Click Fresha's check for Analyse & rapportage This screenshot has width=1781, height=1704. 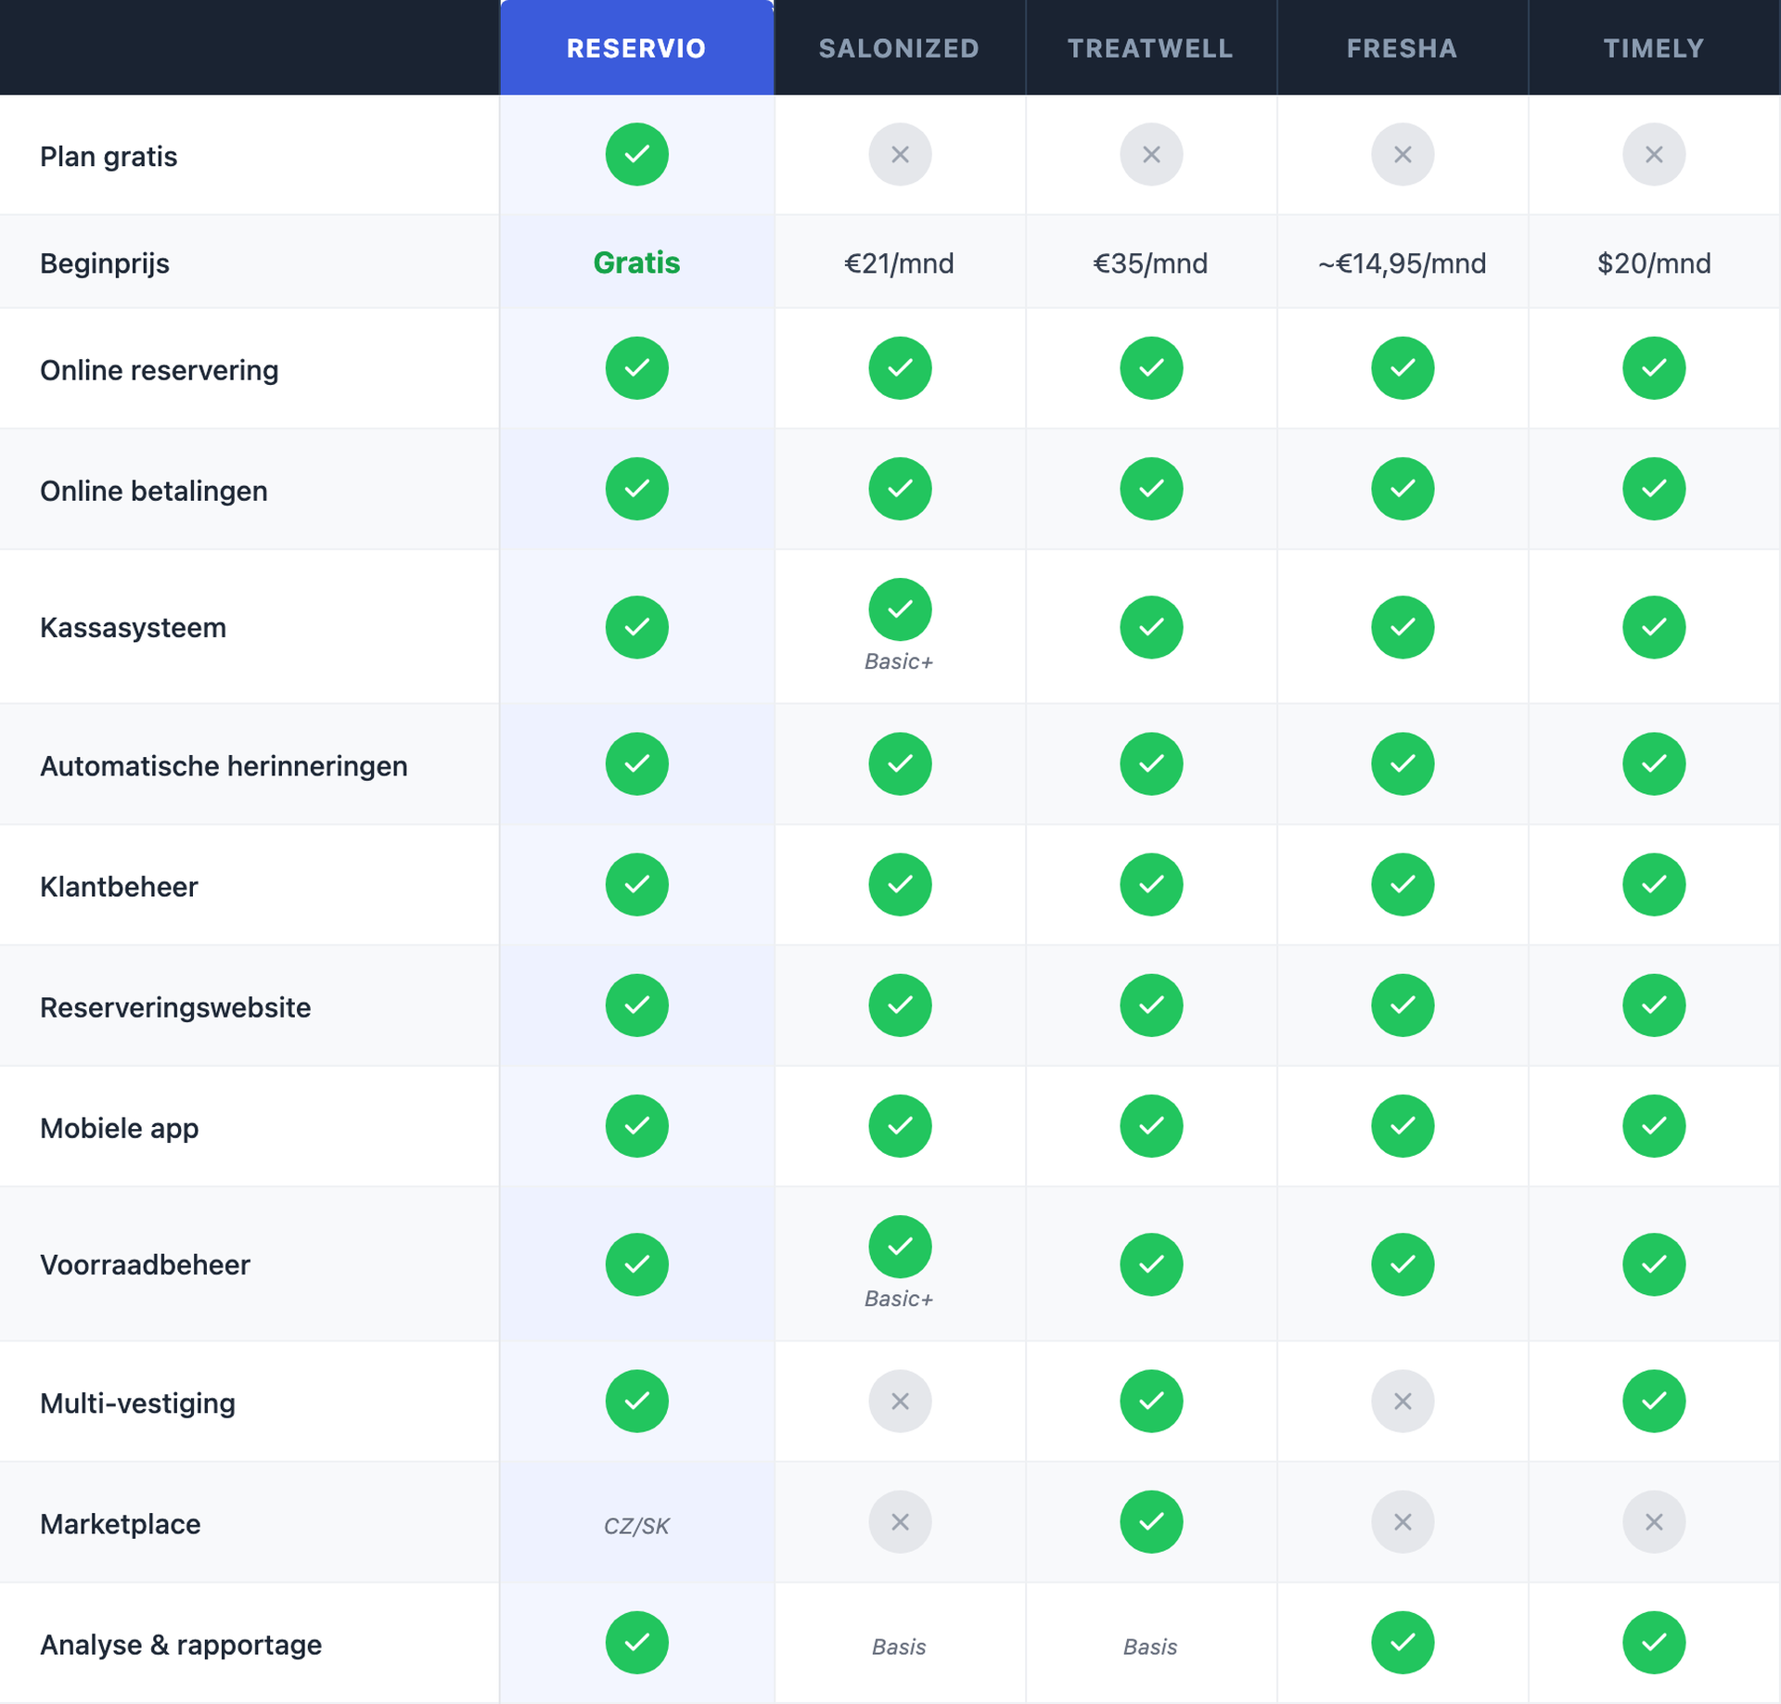coord(1403,1642)
